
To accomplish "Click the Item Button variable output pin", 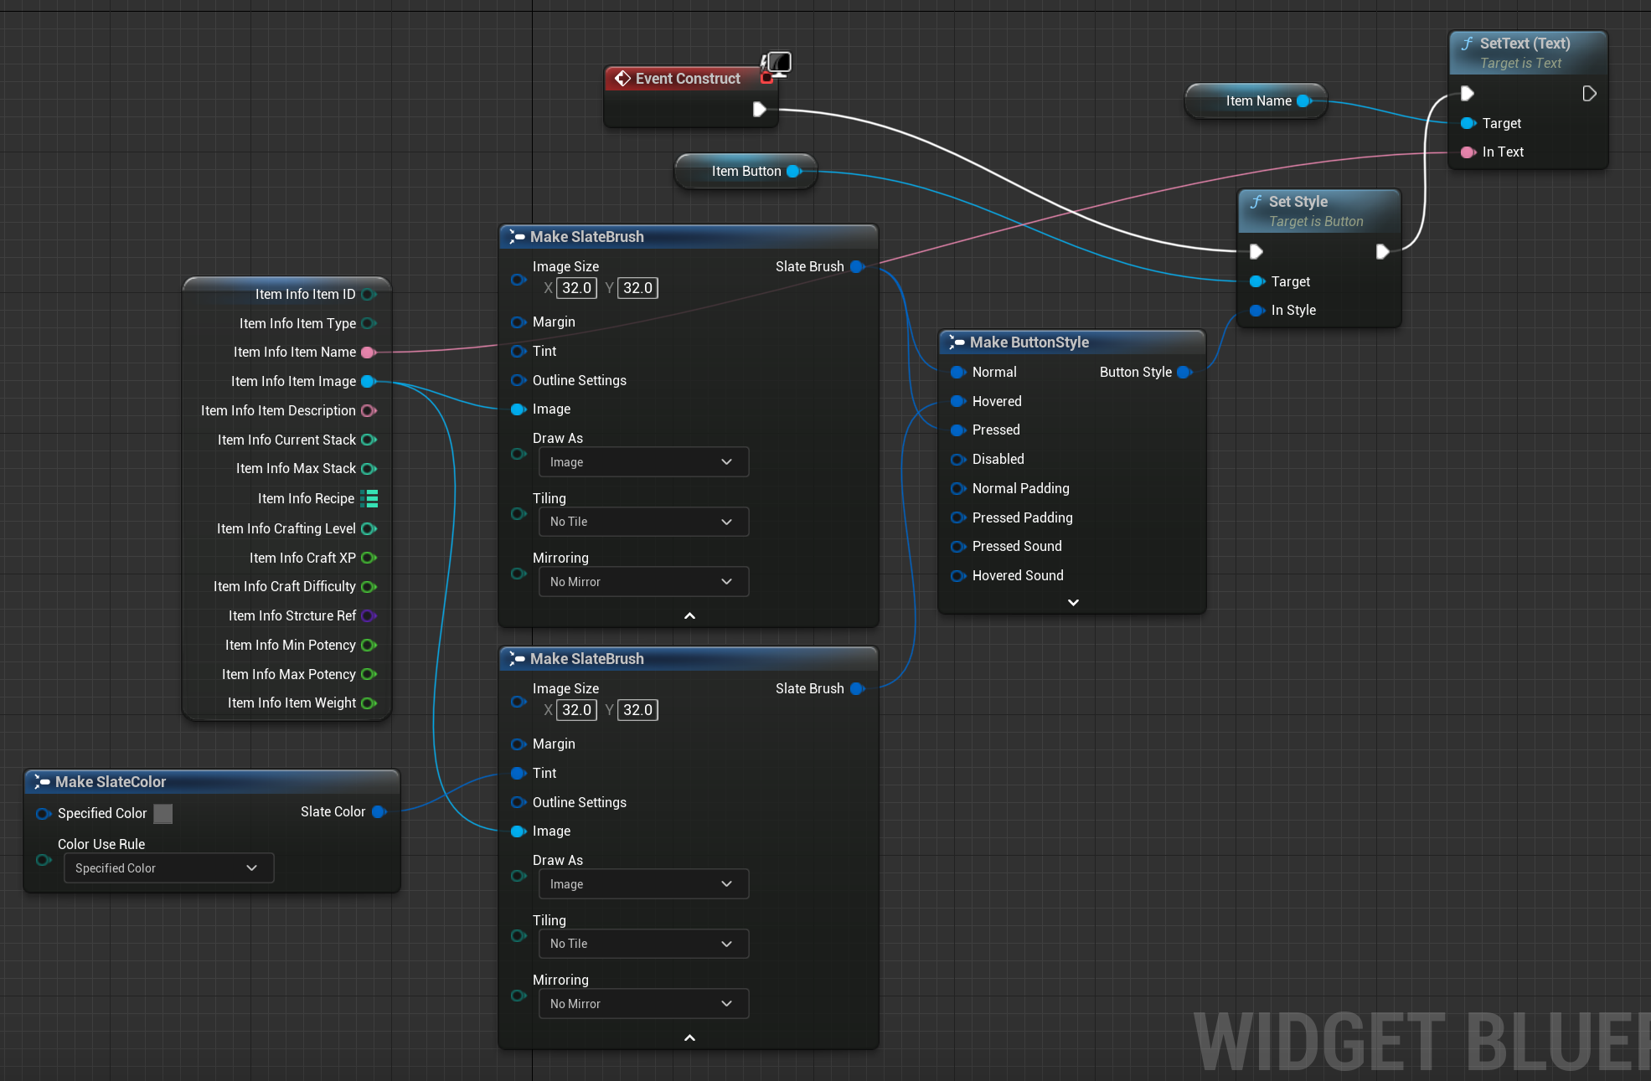I will tap(793, 171).
